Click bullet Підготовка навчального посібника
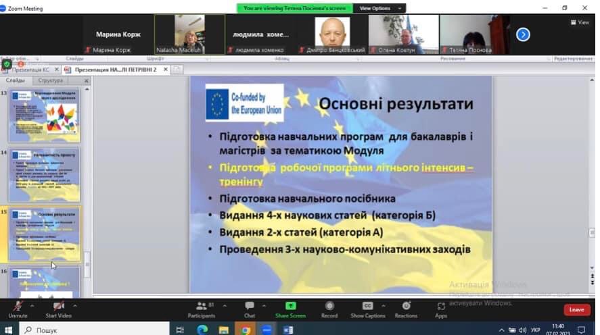 (x=307, y=199)
